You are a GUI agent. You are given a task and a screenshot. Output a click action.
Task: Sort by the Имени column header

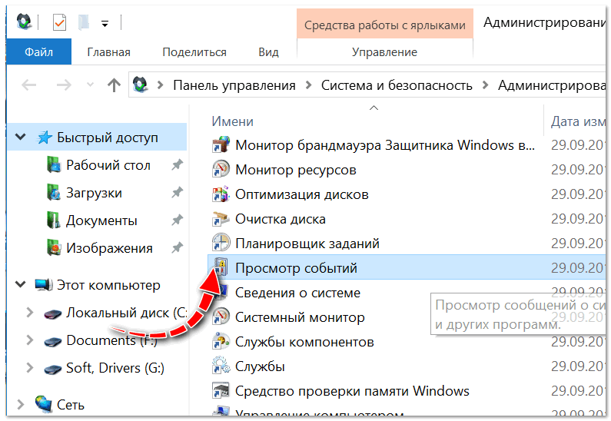point(233,121)
